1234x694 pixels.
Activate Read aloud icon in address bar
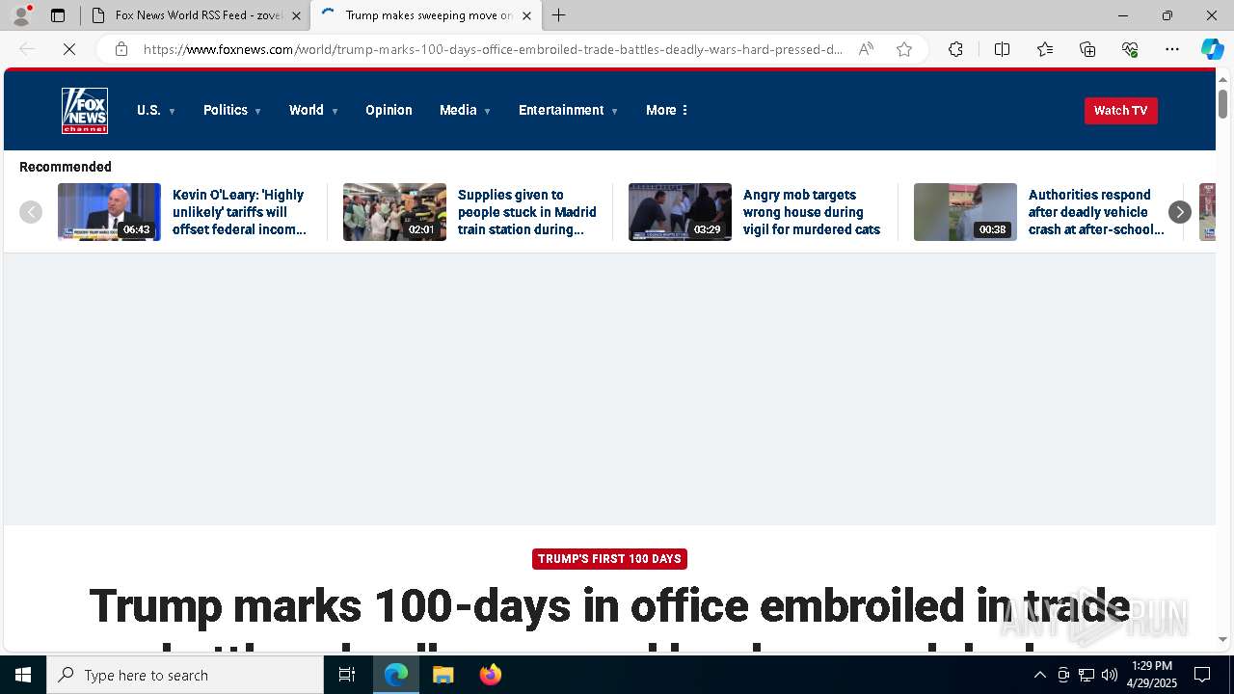tap(866, 49)
